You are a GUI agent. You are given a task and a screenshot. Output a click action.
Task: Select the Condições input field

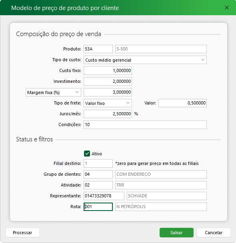click(x=145, y=125)
